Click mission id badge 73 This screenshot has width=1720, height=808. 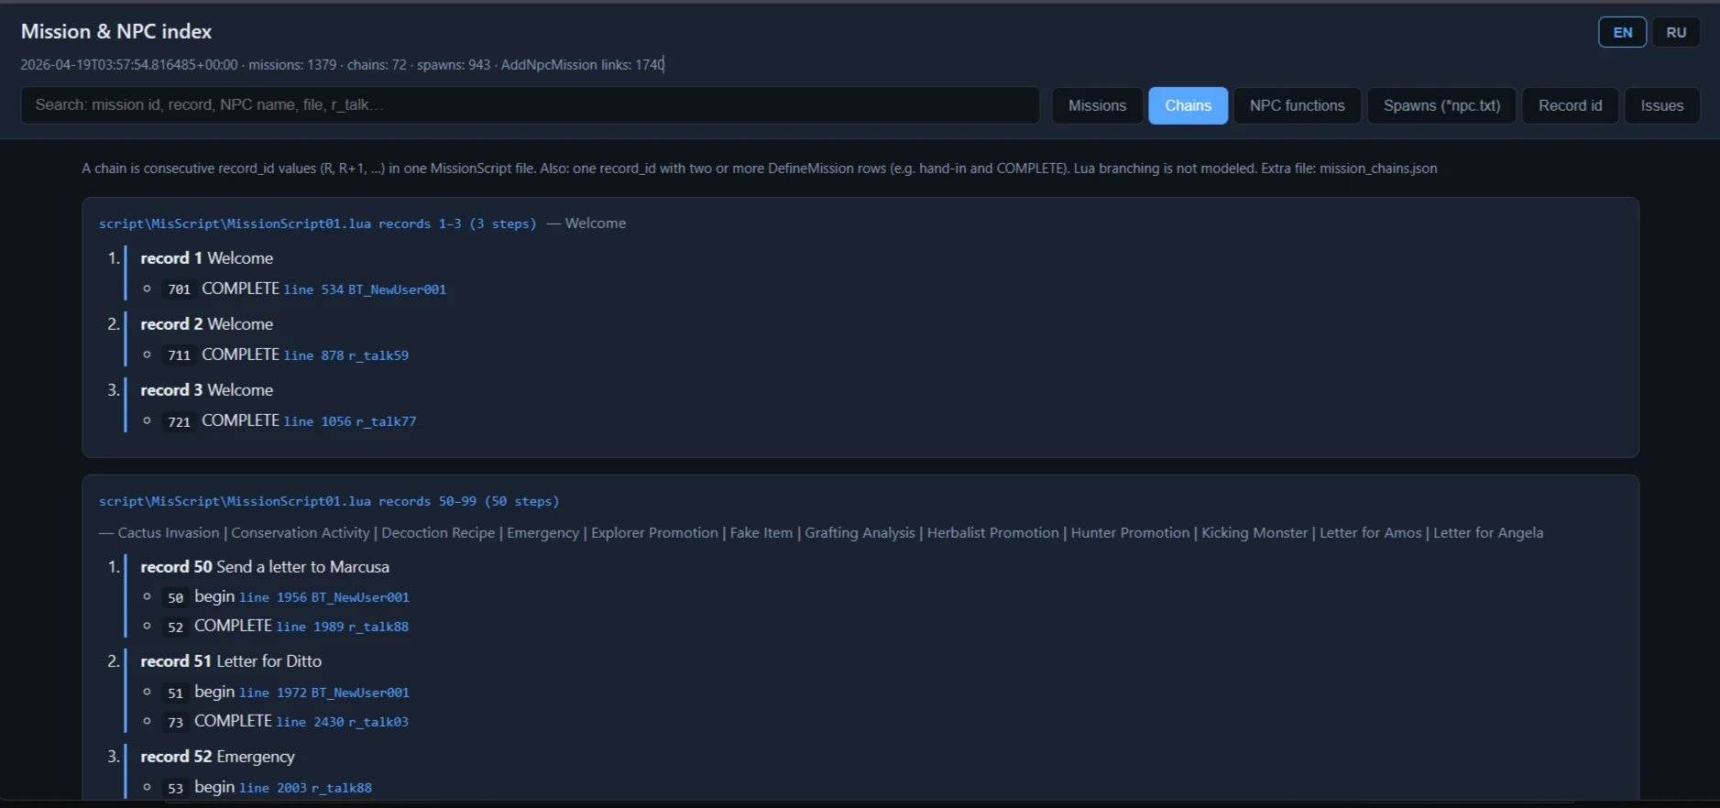pos(175,722)
